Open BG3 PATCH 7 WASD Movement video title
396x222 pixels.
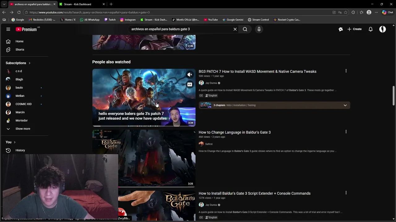coord(257,72)
